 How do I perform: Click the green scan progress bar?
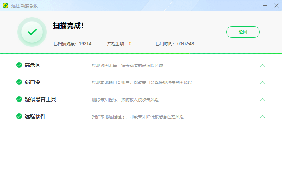coord(141,53)
